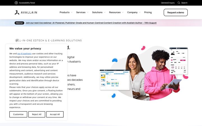The height and width of the screenshot is (126, 202).
Task: Expand the Solutions dropdown chevron
Action: [105, 13]
